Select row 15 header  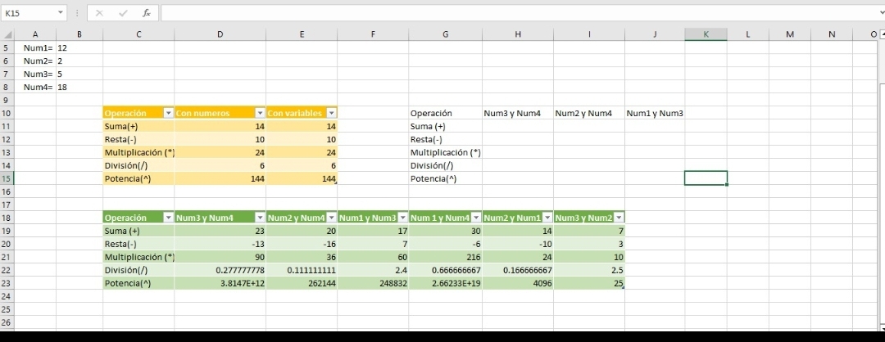(x=7, y=178)
